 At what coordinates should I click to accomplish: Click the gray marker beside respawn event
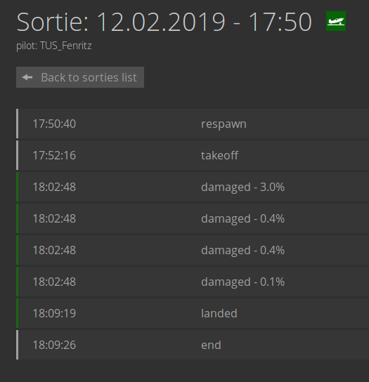click(x=17, y=124)
